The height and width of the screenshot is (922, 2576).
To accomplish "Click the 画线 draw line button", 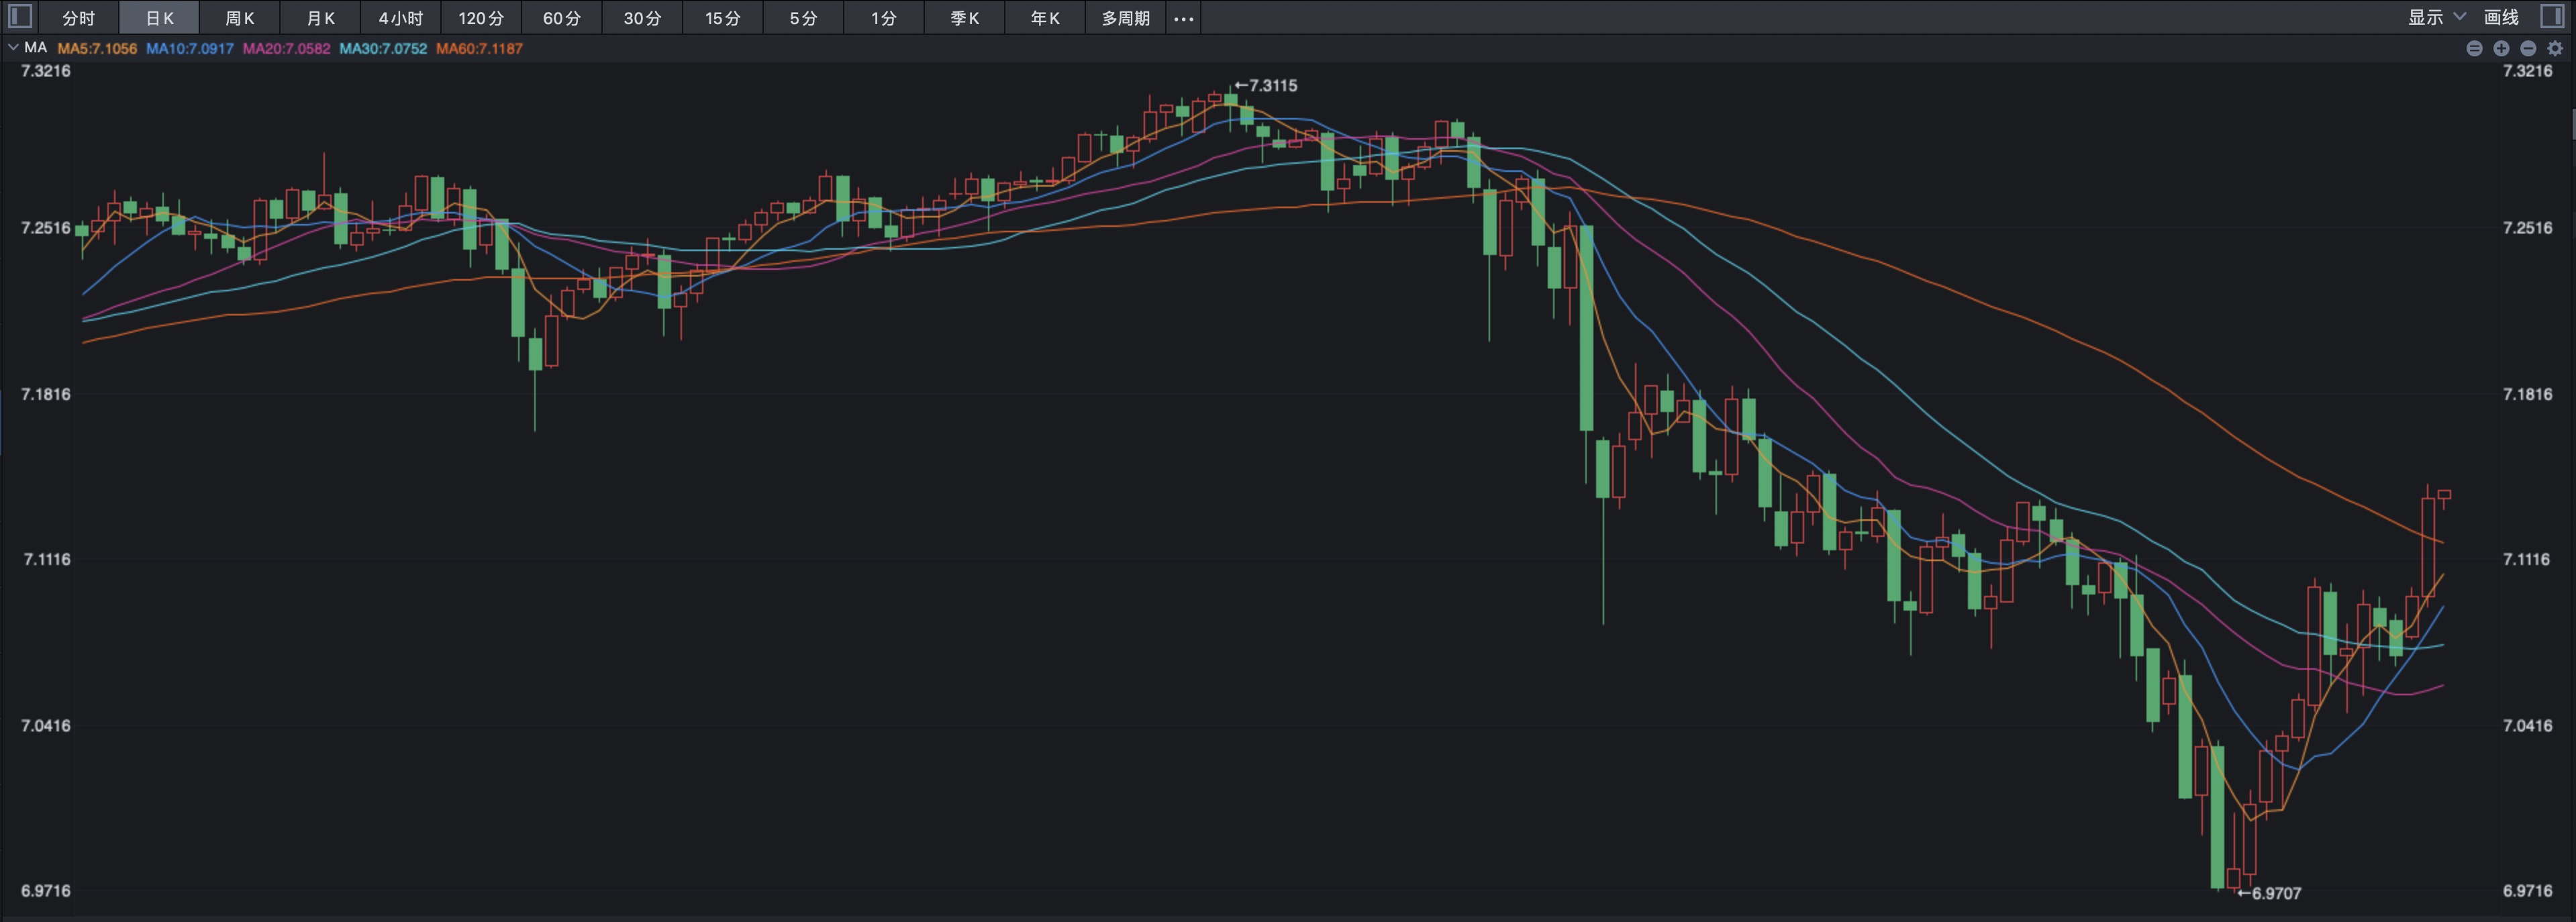I will [2501, 17].
